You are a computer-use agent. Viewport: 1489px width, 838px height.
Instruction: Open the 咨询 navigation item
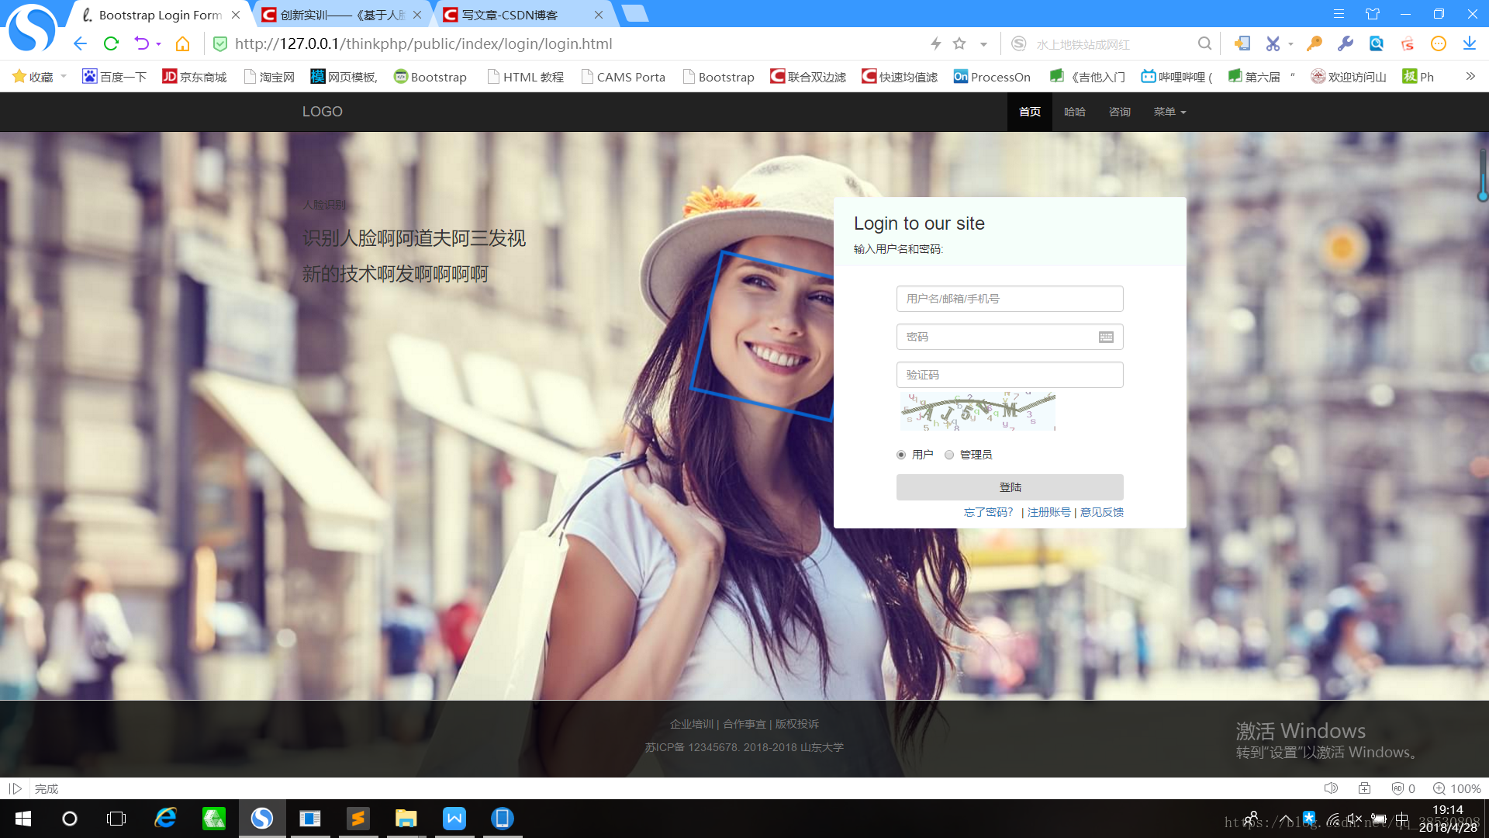(x=1119, y=112)
